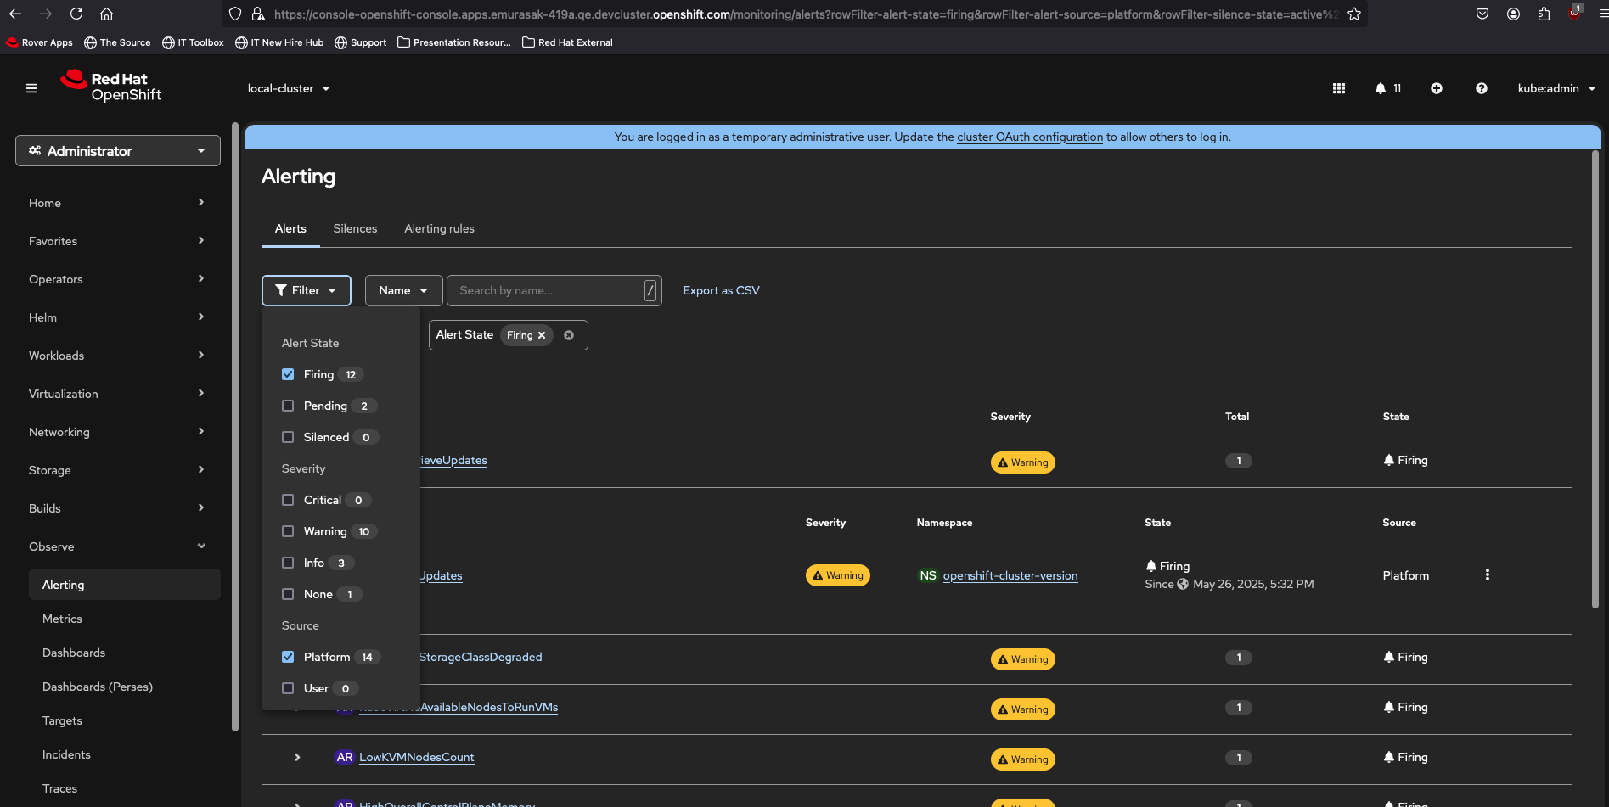This screenshot has width=1609, height=807.
Task: Open the help question mark menu
Action: [1482, 88]
